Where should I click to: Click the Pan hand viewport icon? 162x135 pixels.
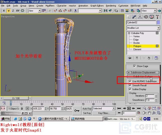(x=149, y=113)
